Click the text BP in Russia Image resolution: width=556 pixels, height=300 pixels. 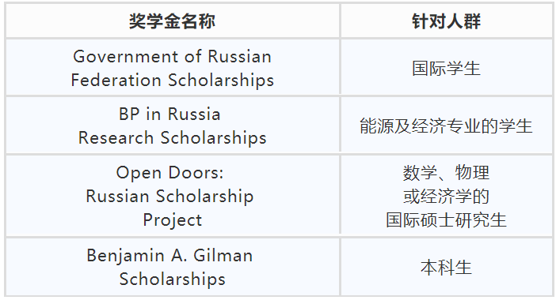coord(169,114)
